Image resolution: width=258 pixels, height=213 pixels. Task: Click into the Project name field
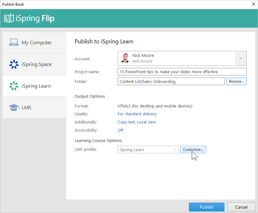coord(182,72)
